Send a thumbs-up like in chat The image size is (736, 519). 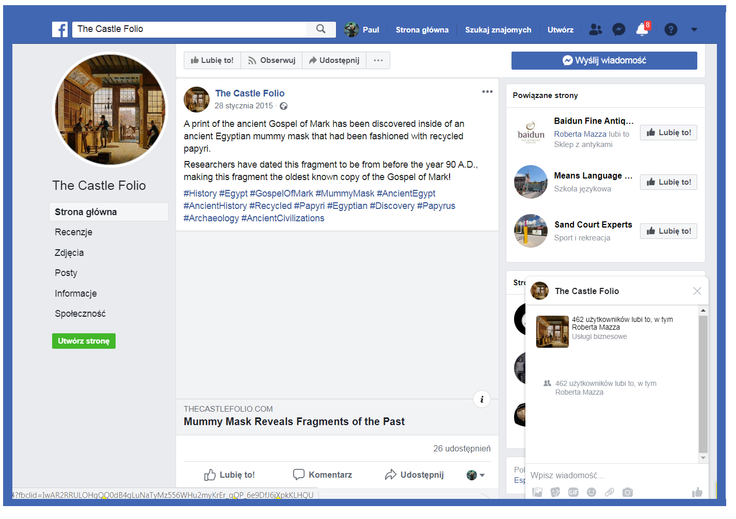pyautogui.click(x=697, y=492)
